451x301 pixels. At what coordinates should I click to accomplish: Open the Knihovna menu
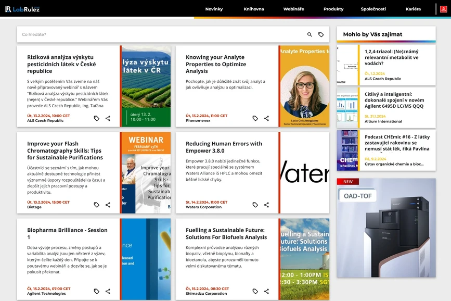[254, 9]
